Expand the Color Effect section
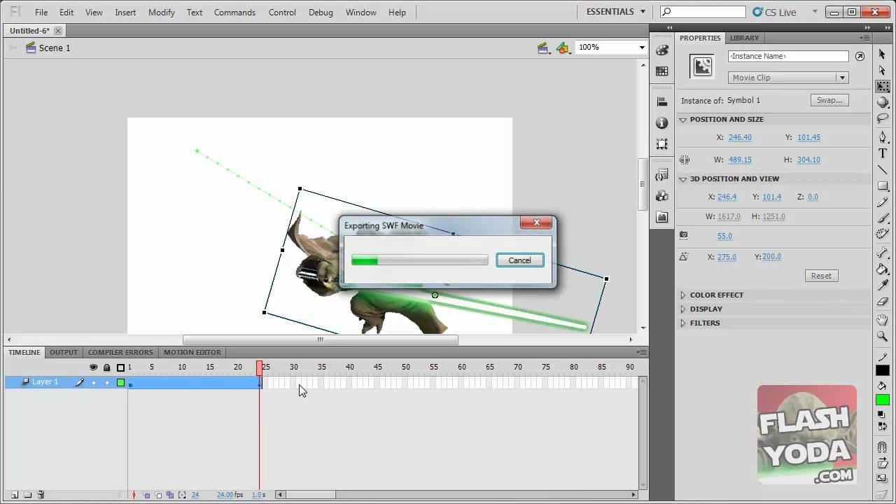The image size is (896, 504). [683, 295]
